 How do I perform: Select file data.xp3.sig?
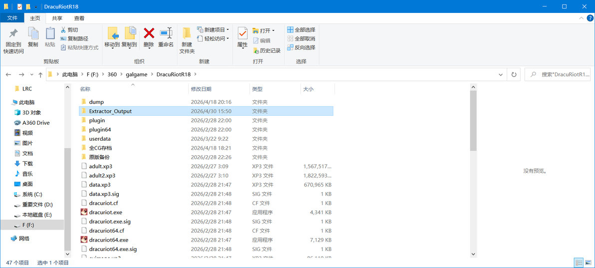[206, 194]
